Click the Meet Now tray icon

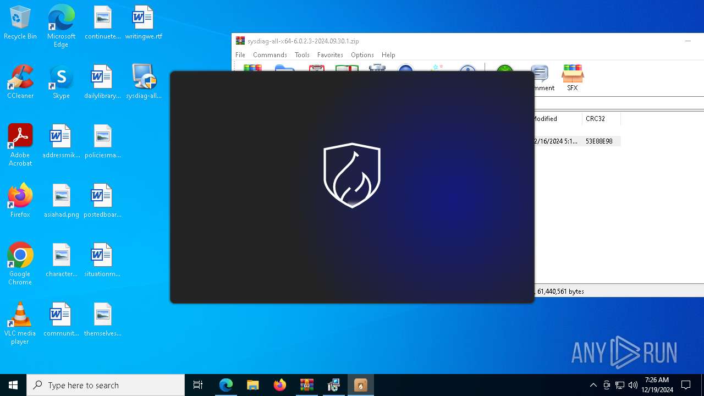607,385
